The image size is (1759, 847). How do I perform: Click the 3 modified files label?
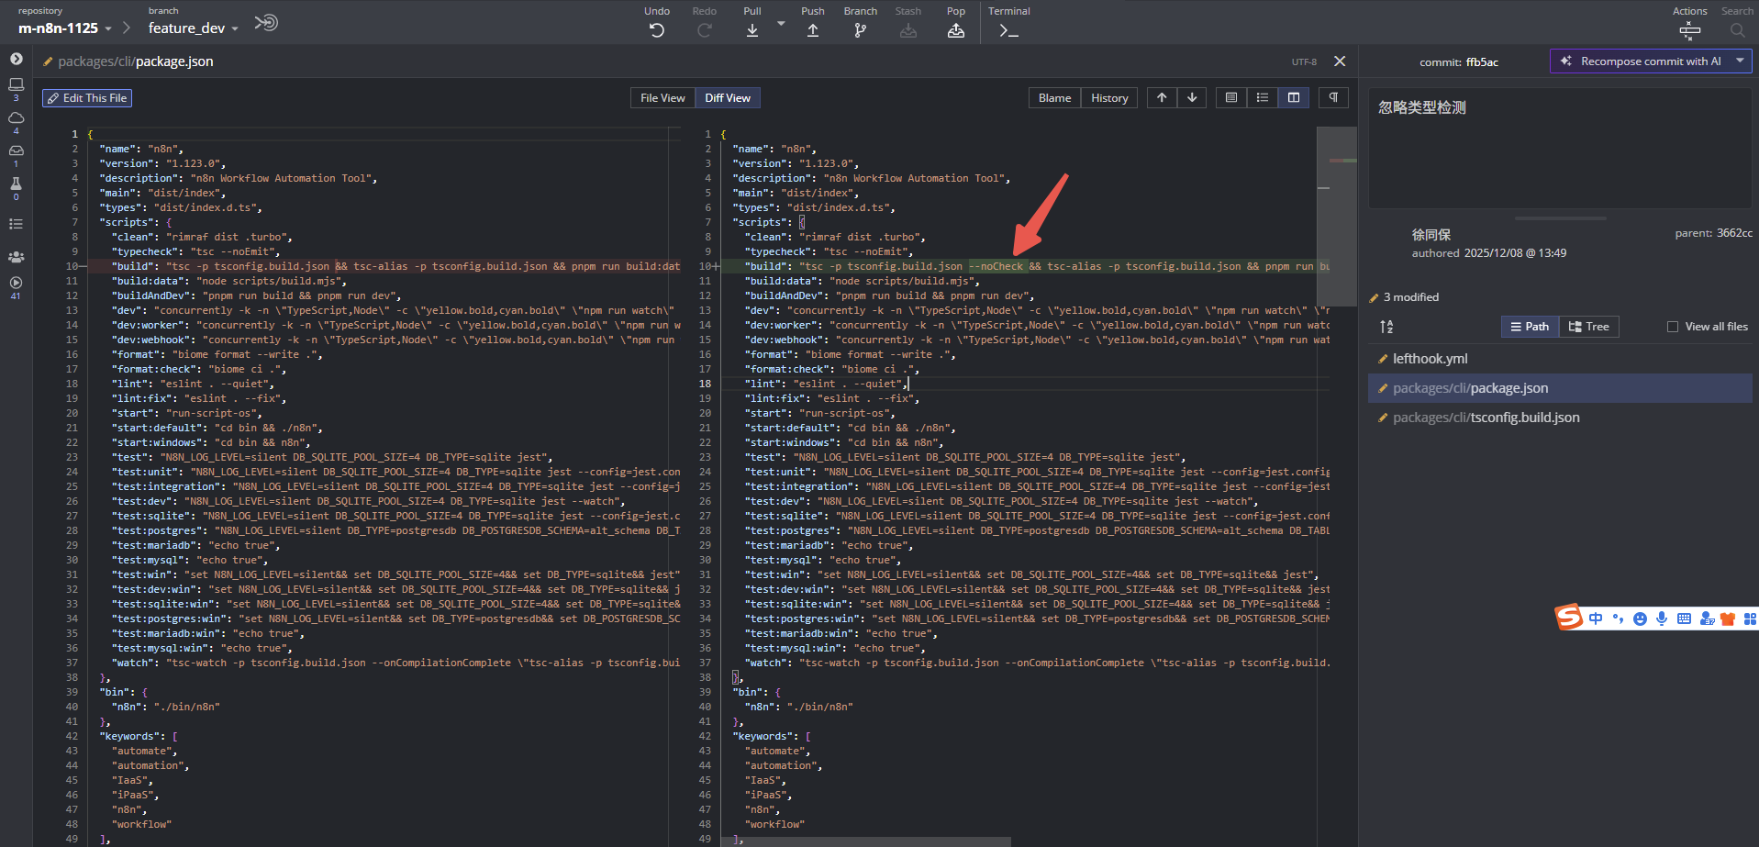point(1411,297)
